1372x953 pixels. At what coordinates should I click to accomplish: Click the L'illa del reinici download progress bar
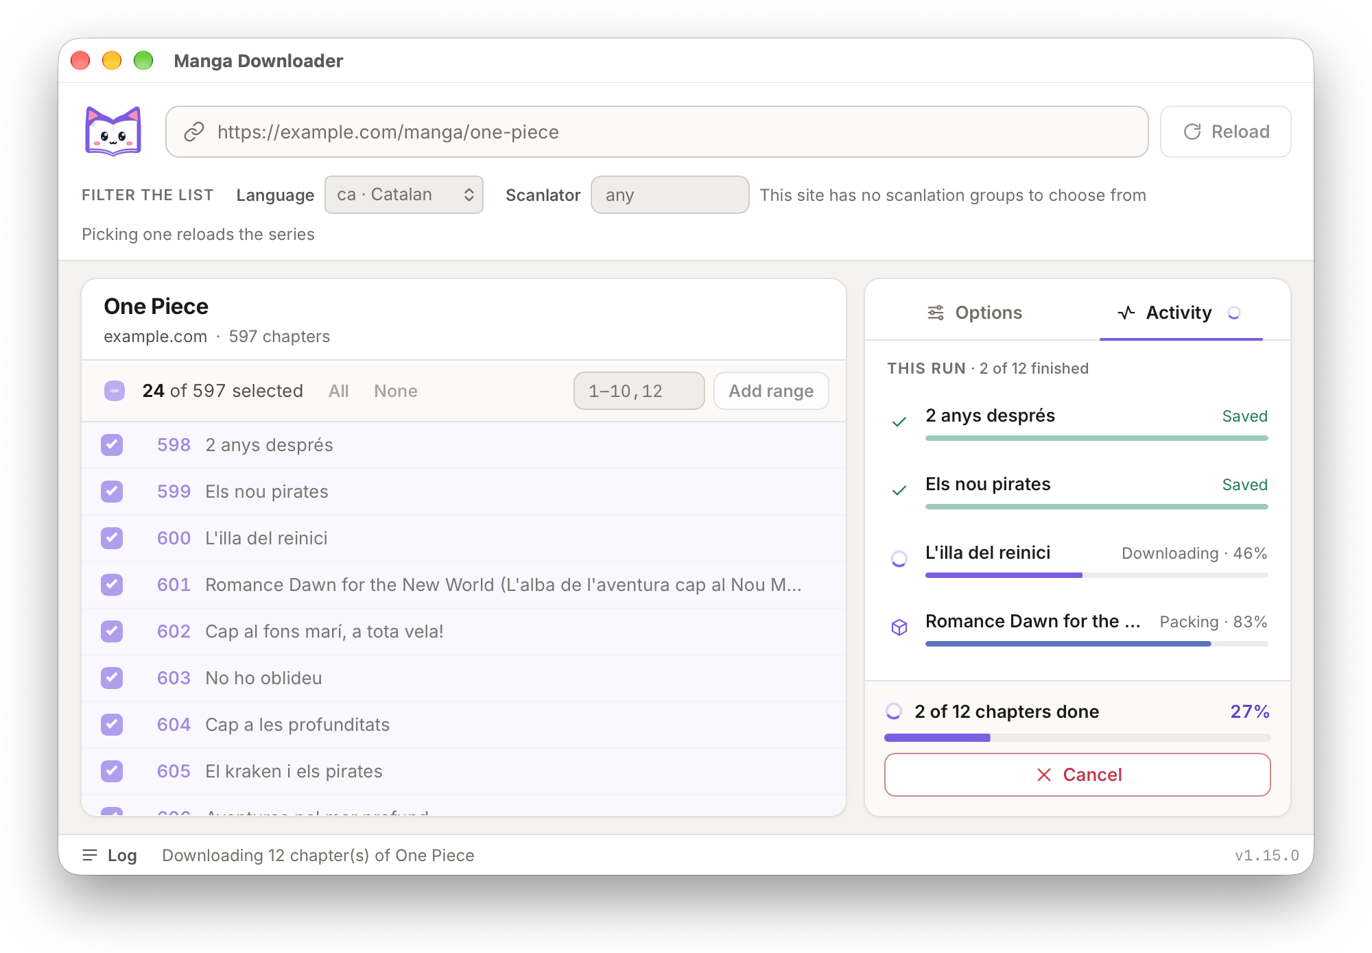(x=1096, y=575)
